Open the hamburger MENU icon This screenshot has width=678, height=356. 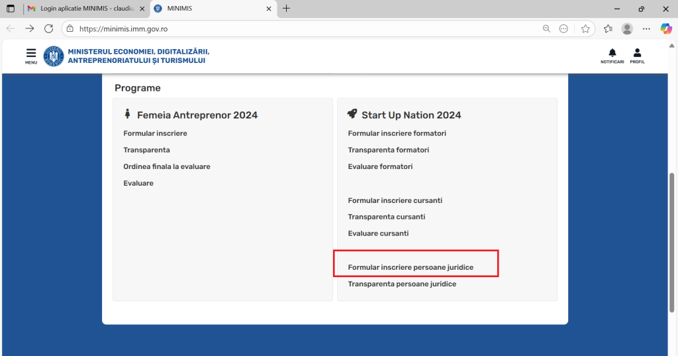tap(31, 54)
